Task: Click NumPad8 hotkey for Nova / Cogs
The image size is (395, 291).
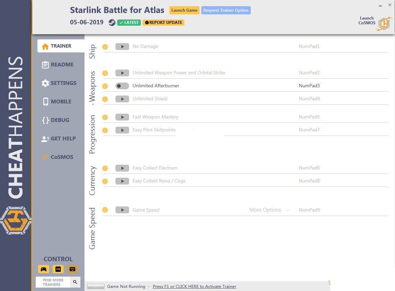Action: click(309, 181)
